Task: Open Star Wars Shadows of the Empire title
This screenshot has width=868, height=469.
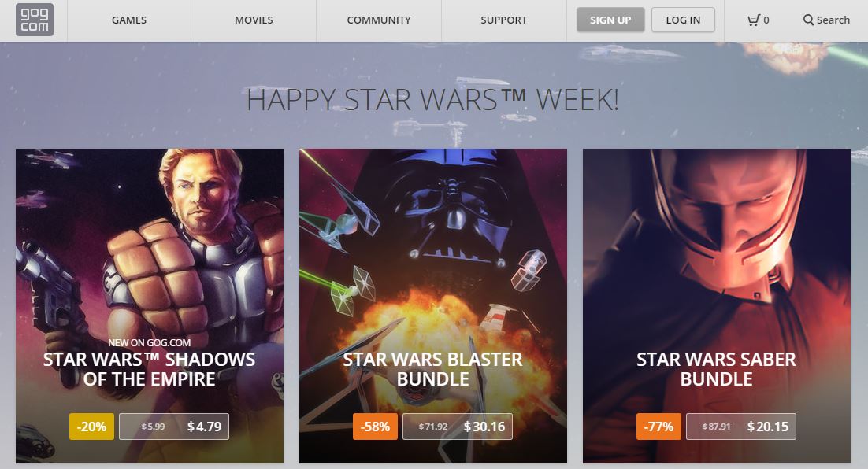Action: (150, 369)
